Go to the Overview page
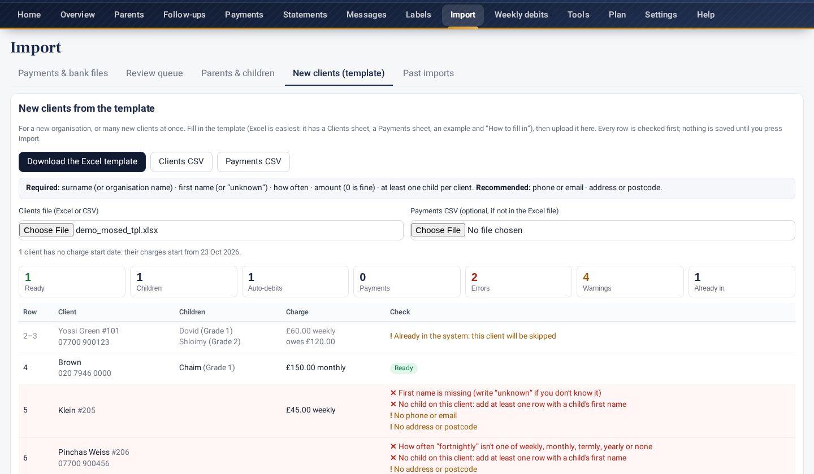The image size is (814, 474). coord(77,15)
